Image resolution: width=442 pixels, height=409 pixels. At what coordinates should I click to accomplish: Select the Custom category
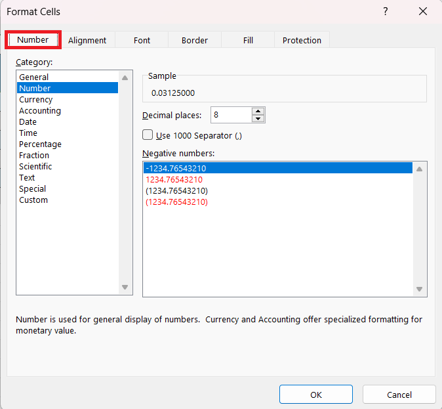pyautogui.click(x=68, y=200)
